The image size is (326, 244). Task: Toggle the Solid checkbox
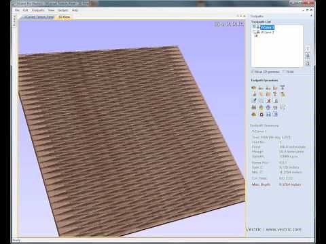(285, 72)
